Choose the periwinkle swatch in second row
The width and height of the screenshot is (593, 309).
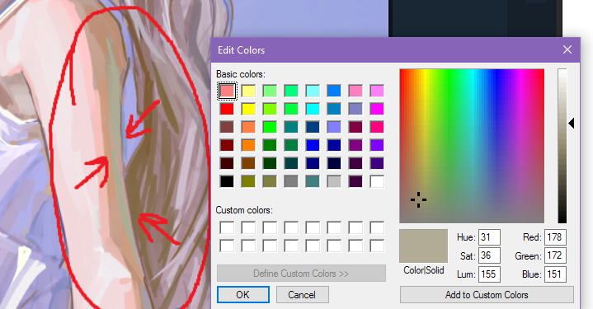[x=355, y=109]
